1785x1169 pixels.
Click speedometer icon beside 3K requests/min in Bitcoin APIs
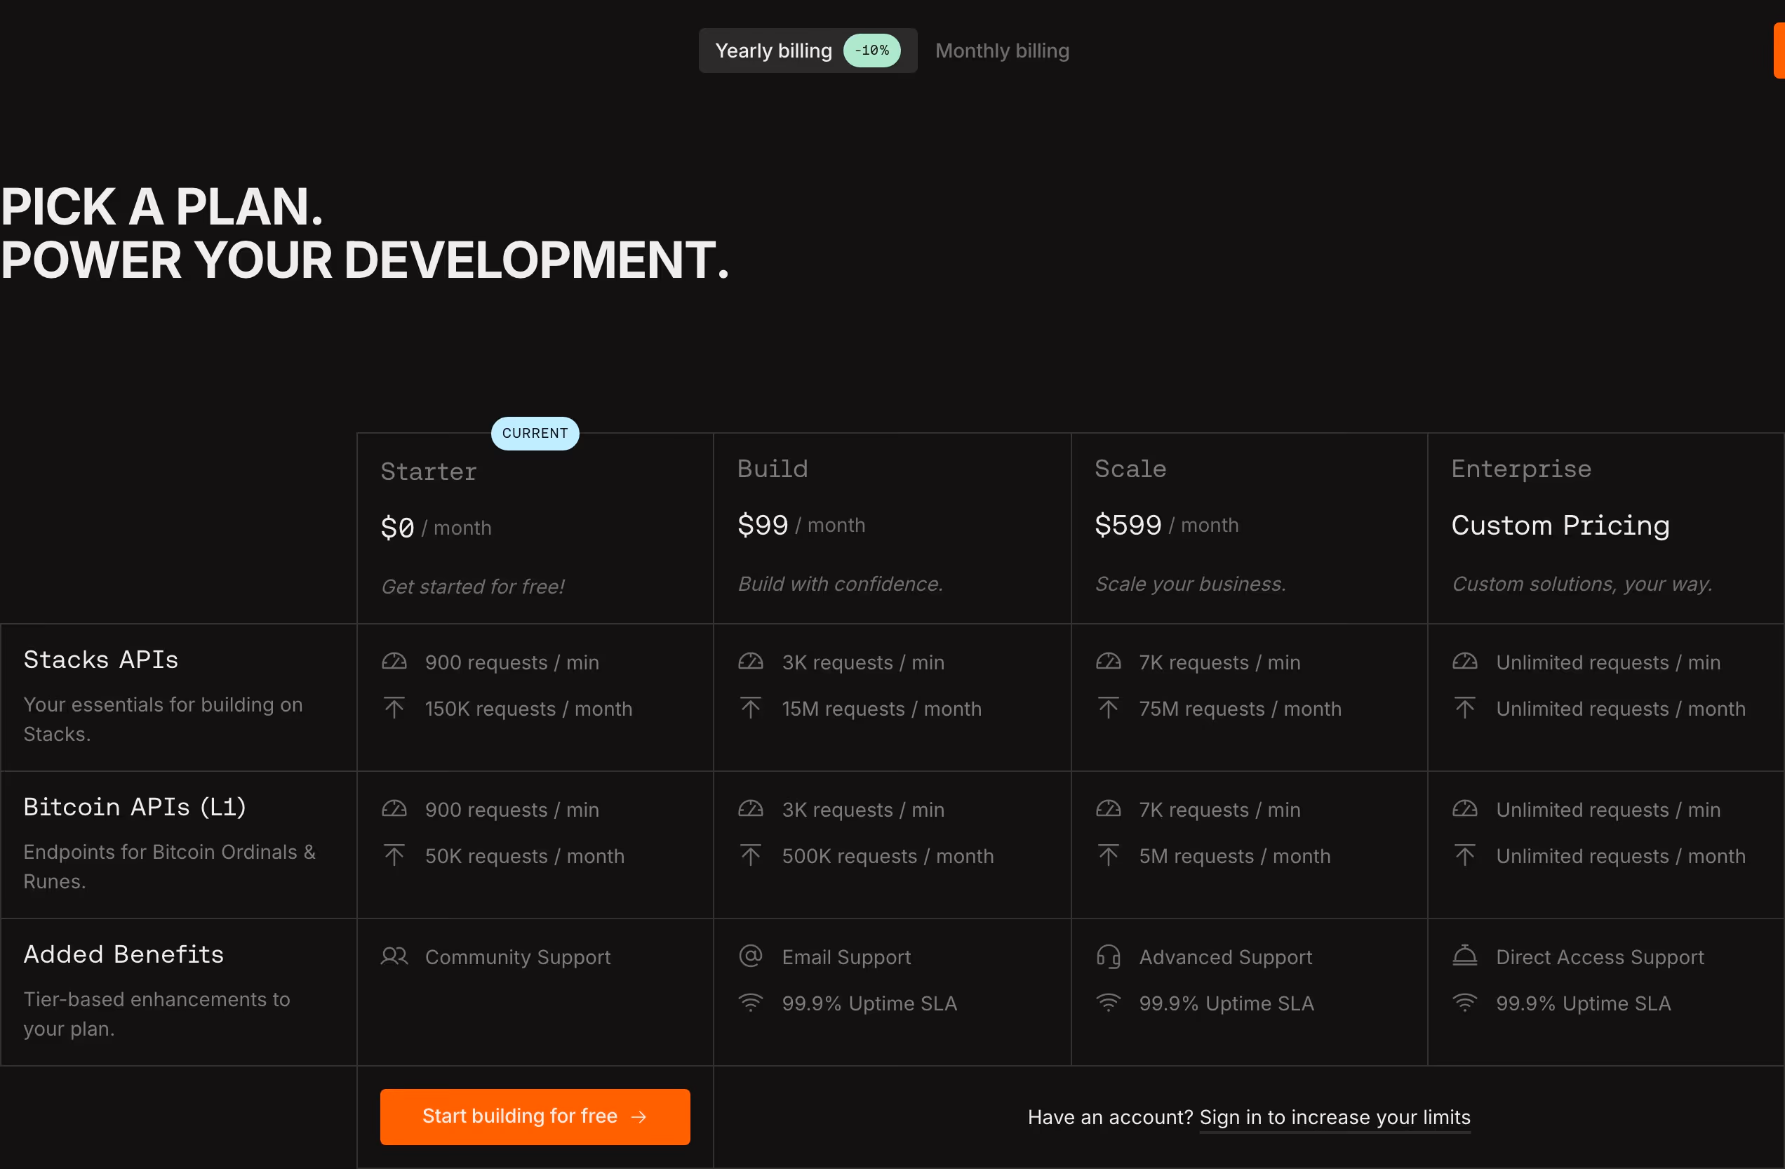pyautogui.click(x=750, y=809)
